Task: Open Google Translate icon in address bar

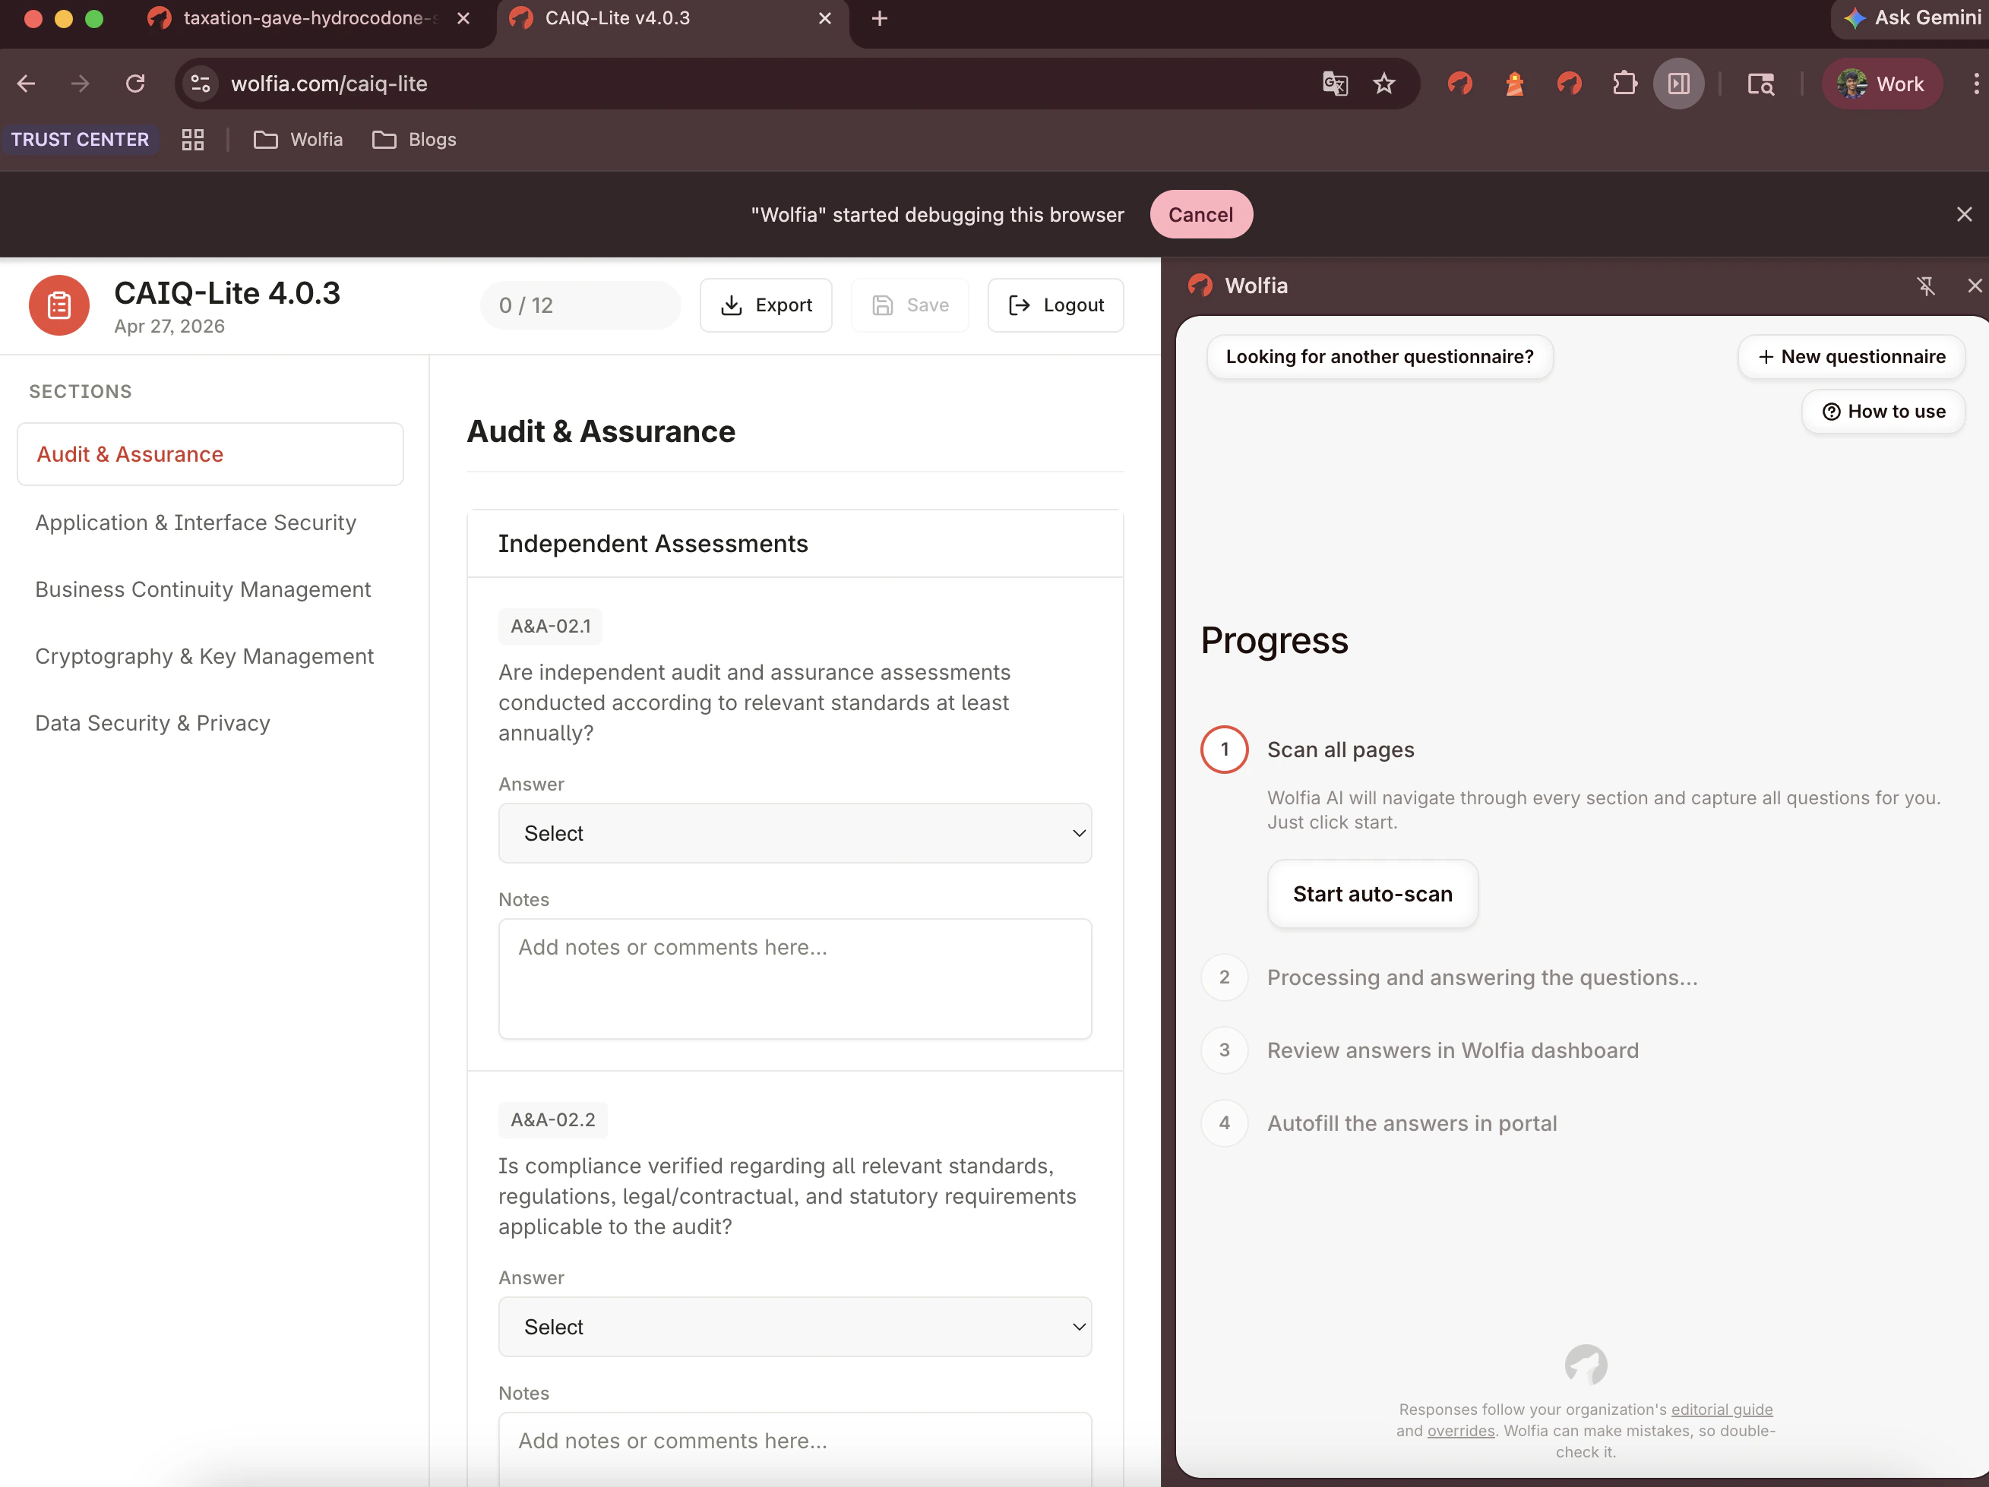Action: [1336, 84]
